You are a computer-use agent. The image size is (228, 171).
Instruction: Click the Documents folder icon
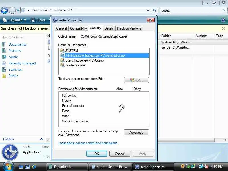(x=4, y=44)
